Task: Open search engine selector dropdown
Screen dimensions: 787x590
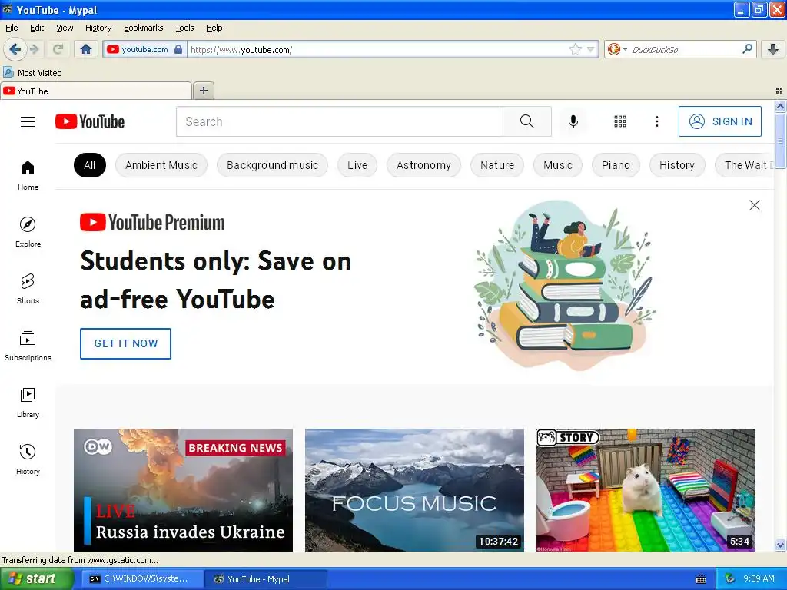Action: (617, 49)
